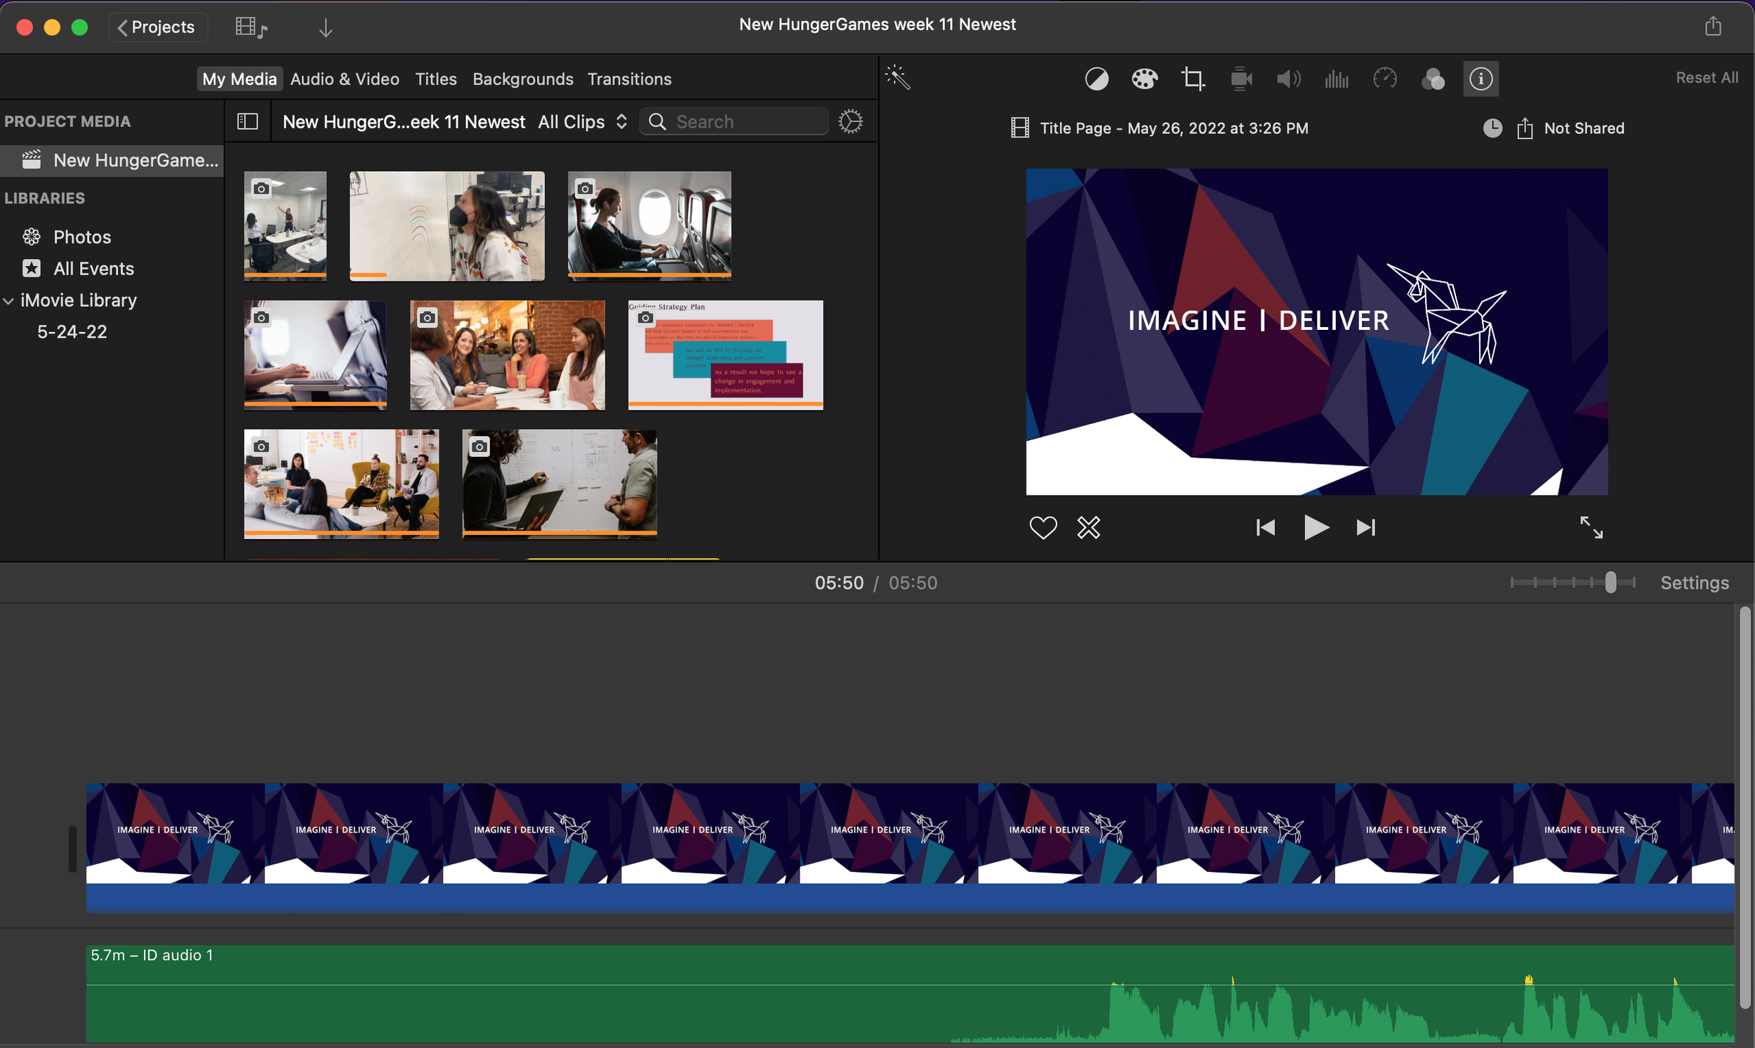Open Clip Filter and Audio Effects
1755x1048 pixels.
pos(1432,79)
